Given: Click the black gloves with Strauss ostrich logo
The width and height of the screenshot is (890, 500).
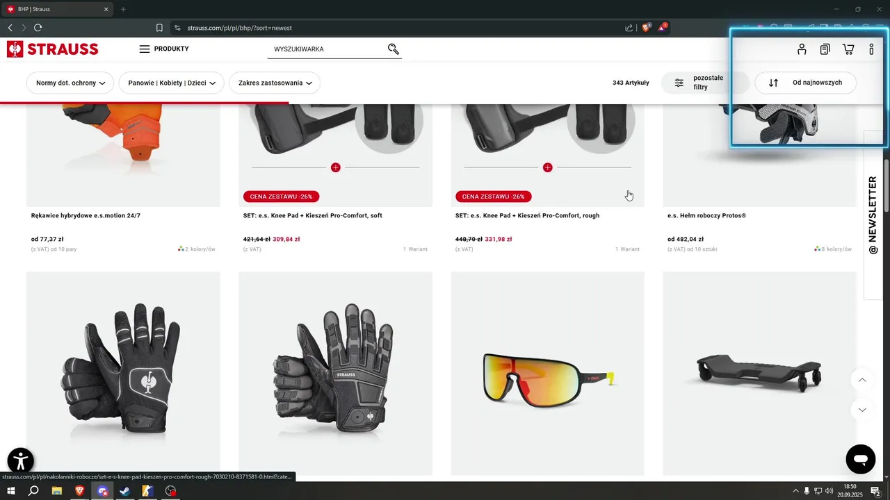Looking at the screenshot, I should (123, 373).
